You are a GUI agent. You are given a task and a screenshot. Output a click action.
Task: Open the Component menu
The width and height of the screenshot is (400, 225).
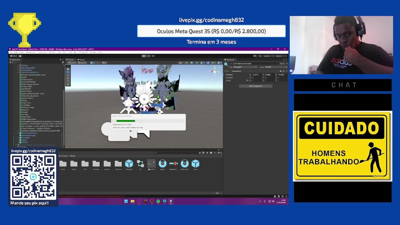[x=42, y=52]
